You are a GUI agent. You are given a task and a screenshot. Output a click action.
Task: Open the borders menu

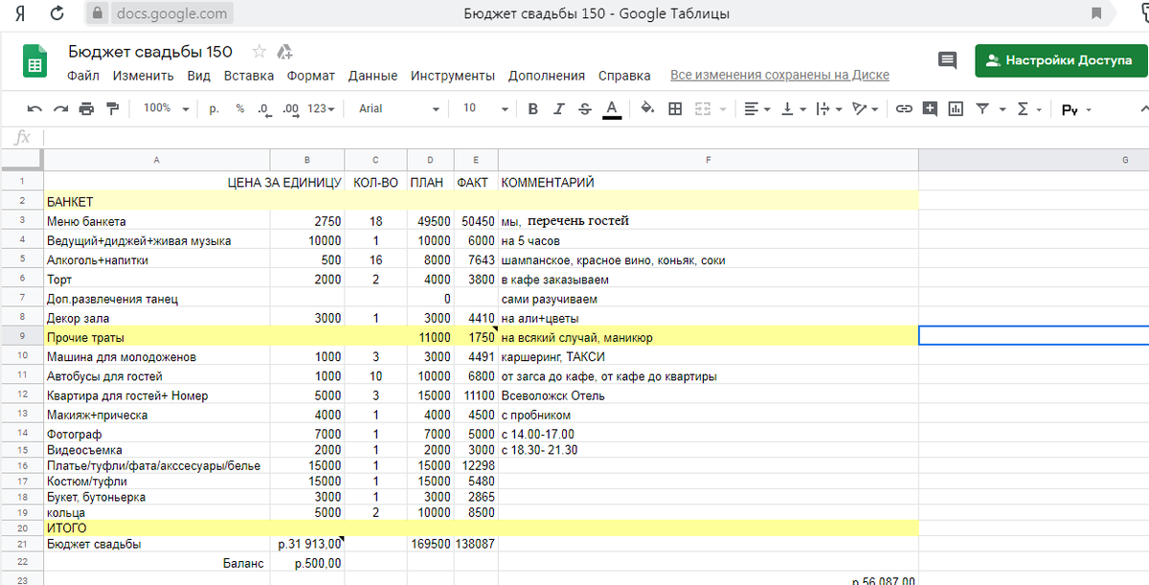(x=675, y=109)
